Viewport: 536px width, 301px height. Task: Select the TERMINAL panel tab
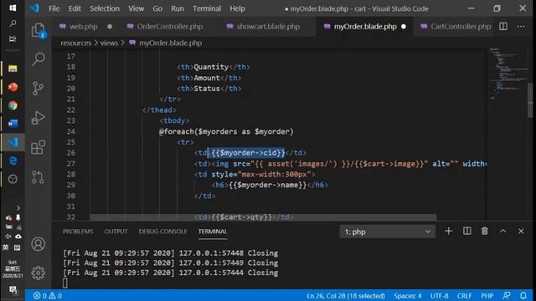[x=213, y=232]
